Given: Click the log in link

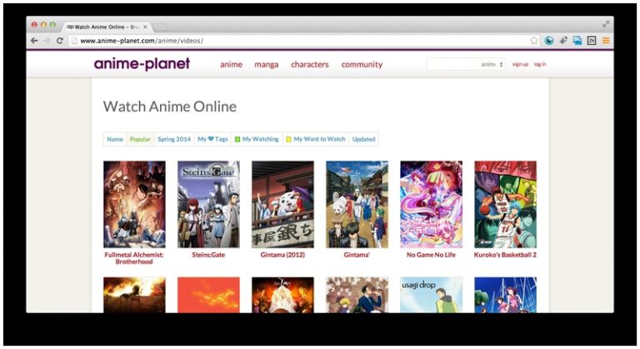Looking at the screenshot, I should (540, 64).
